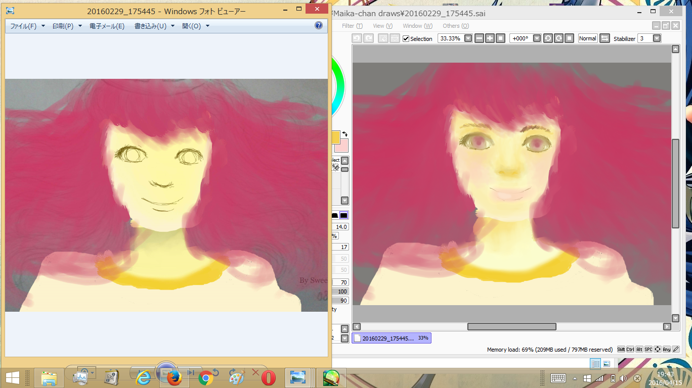Launch Internet Explorer from the taskbar

(144, 378)
